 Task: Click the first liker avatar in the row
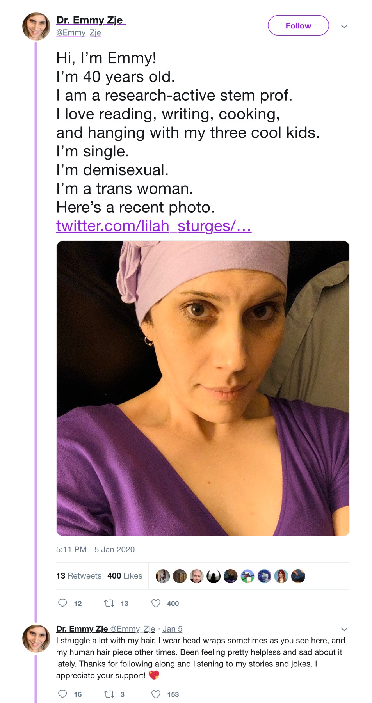pyautogui.click(x=163, y=576)
